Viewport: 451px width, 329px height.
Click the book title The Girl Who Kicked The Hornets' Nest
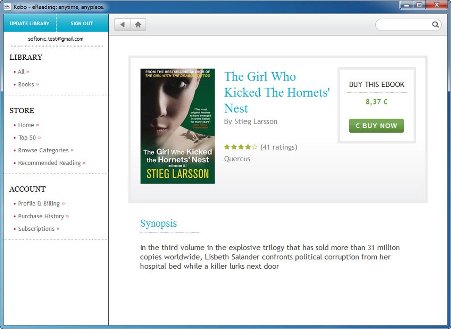pos(277,93)
